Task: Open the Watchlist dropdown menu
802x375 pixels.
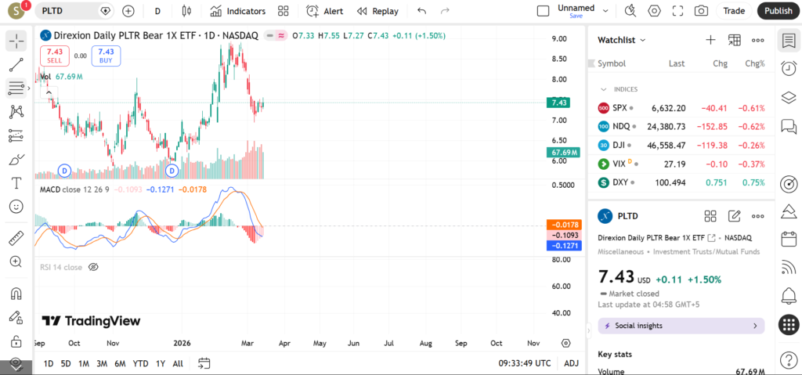Action: (622, 40)
